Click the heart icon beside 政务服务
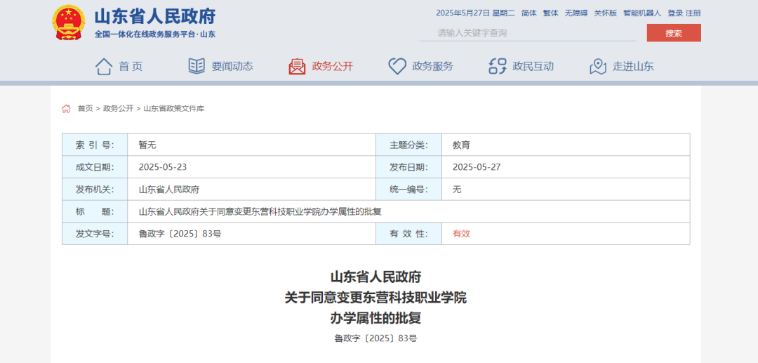 397,66
